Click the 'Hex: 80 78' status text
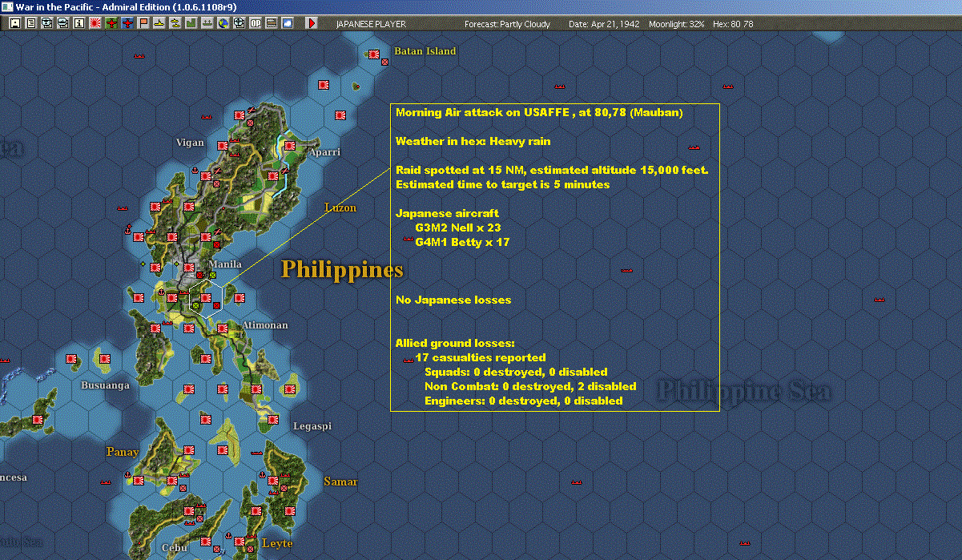Image resolution: width=962 pixels, height=560 pixels. click(x=733, y=24)
